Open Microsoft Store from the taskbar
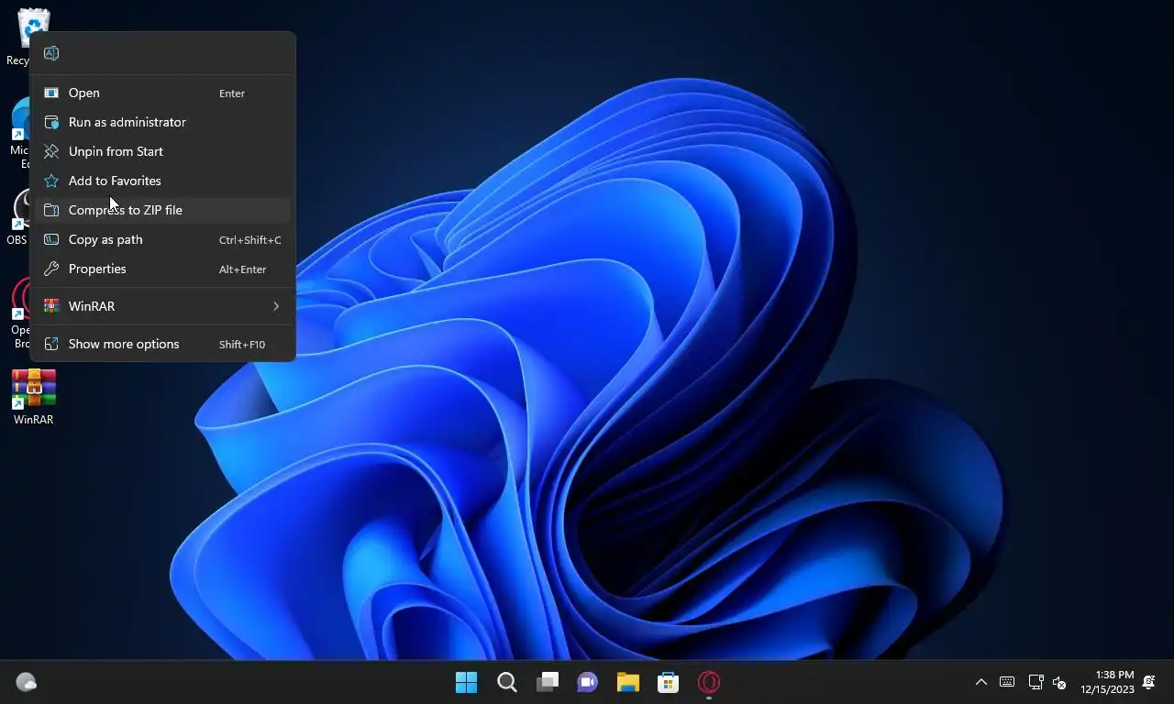 pyautogui.click(x=669, y=682)
